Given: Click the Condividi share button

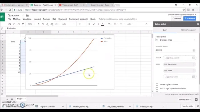Looking at the screenshot, I should 190,18.
